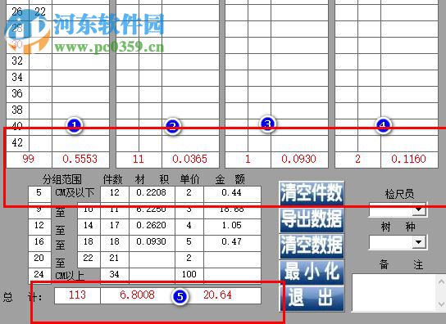
Task: Click the second table total volume 0.0365
Action: pos(190,160)
